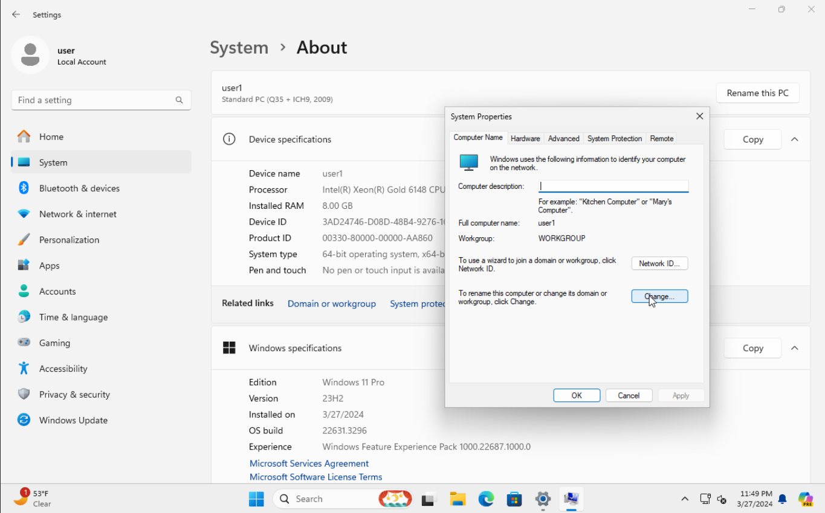Launch Microsoft Edge from the taskbar
Image resolution: width=825 pixels, height=513 pixels.
tap(486, 499)
